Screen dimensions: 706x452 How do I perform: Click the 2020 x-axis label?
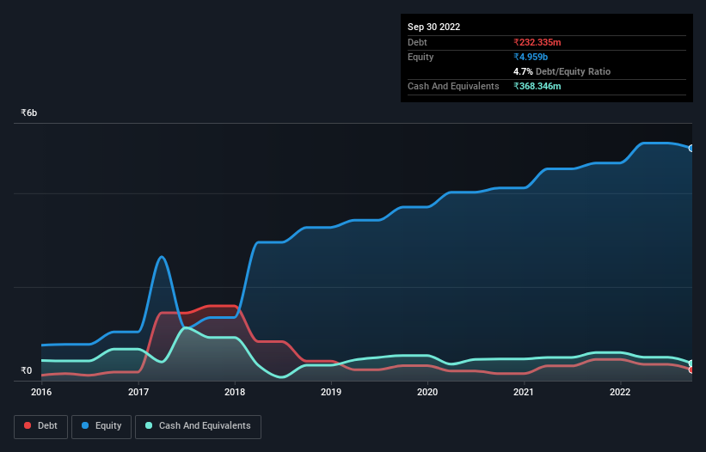click(427, 392)
